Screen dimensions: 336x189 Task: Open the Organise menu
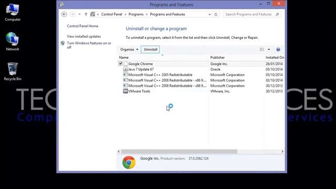tap(129, 49)
